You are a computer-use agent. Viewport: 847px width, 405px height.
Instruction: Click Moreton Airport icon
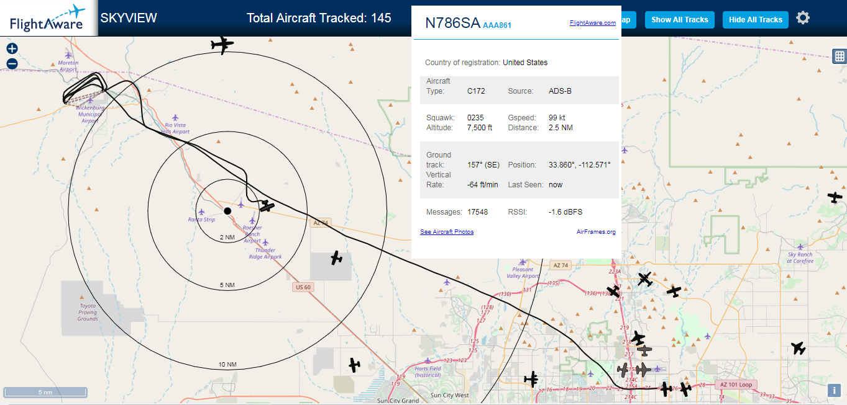[68, 55]
